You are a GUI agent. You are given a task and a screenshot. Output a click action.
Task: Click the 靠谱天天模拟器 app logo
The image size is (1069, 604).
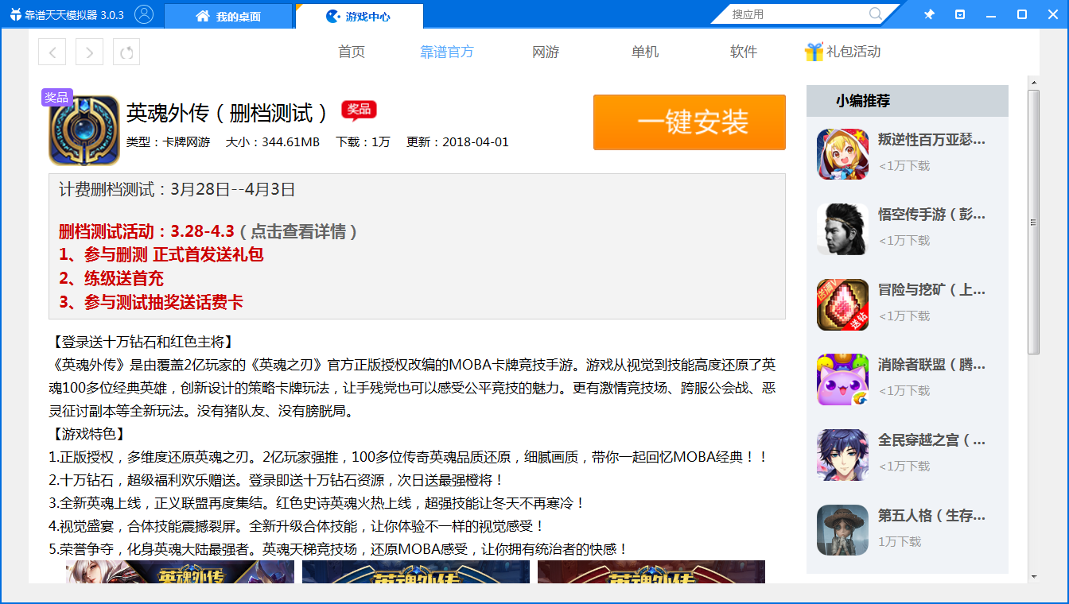click(x=16, y=14)
